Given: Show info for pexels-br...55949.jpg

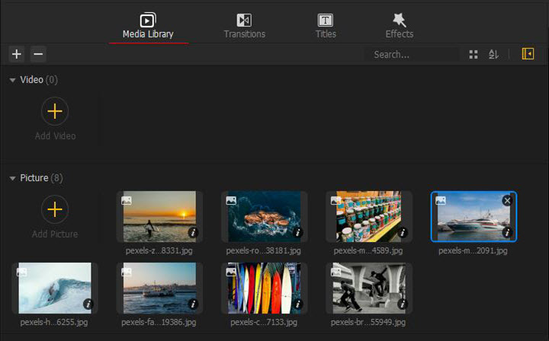Looking at the screenshot, I should tap(403, 304).
